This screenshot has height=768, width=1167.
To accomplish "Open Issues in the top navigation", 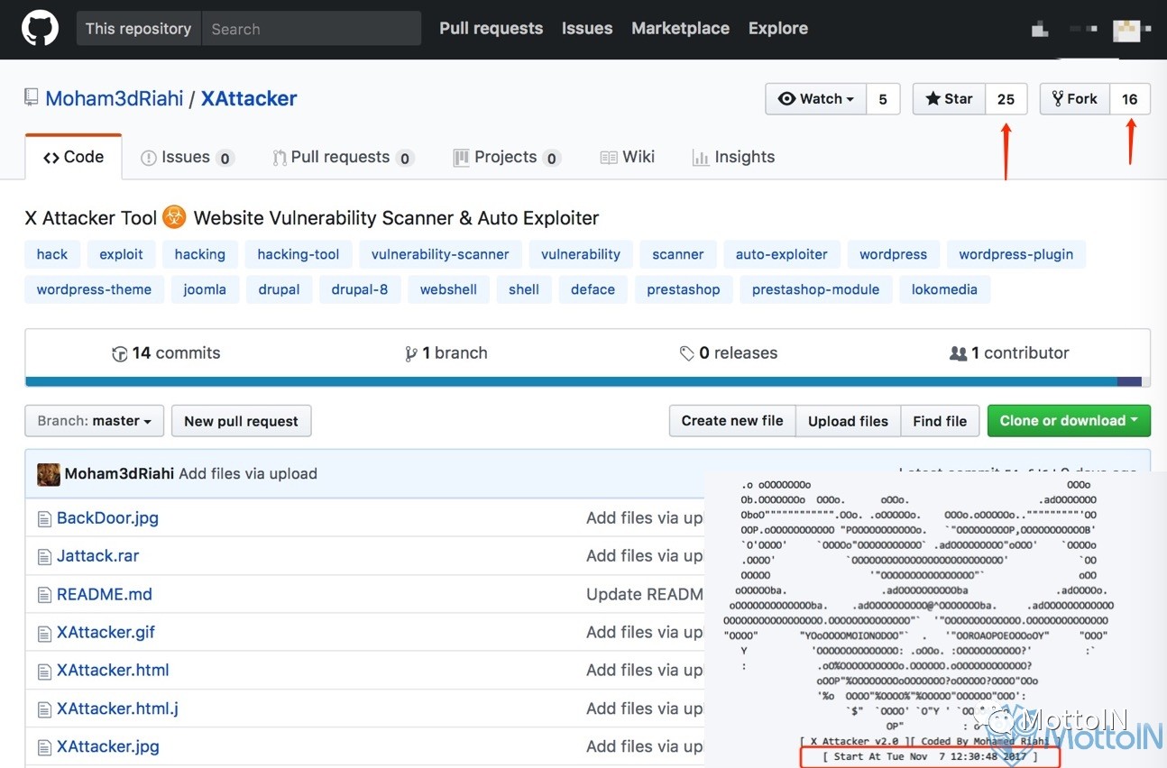I will point(587,28).
